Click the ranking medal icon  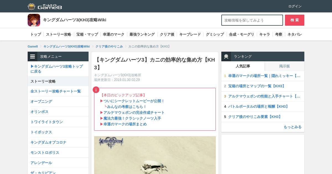[226, 56]
